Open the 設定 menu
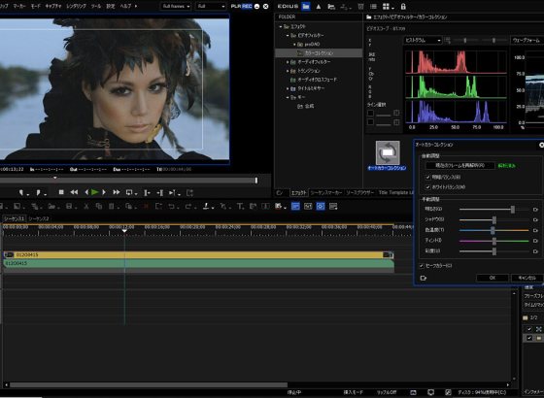 [111, 6]
